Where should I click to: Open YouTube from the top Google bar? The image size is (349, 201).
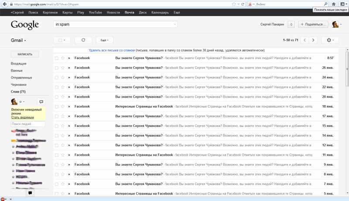point(95,13)
